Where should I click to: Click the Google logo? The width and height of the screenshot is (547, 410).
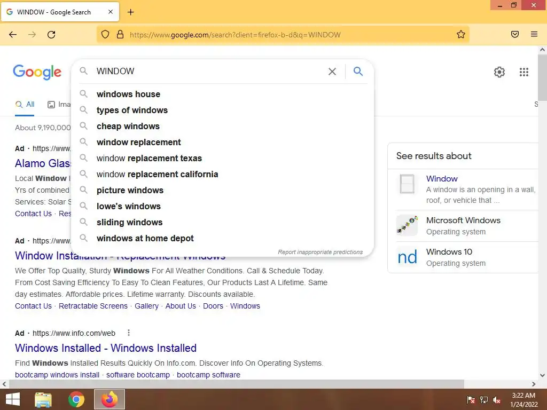click(37, 72)
